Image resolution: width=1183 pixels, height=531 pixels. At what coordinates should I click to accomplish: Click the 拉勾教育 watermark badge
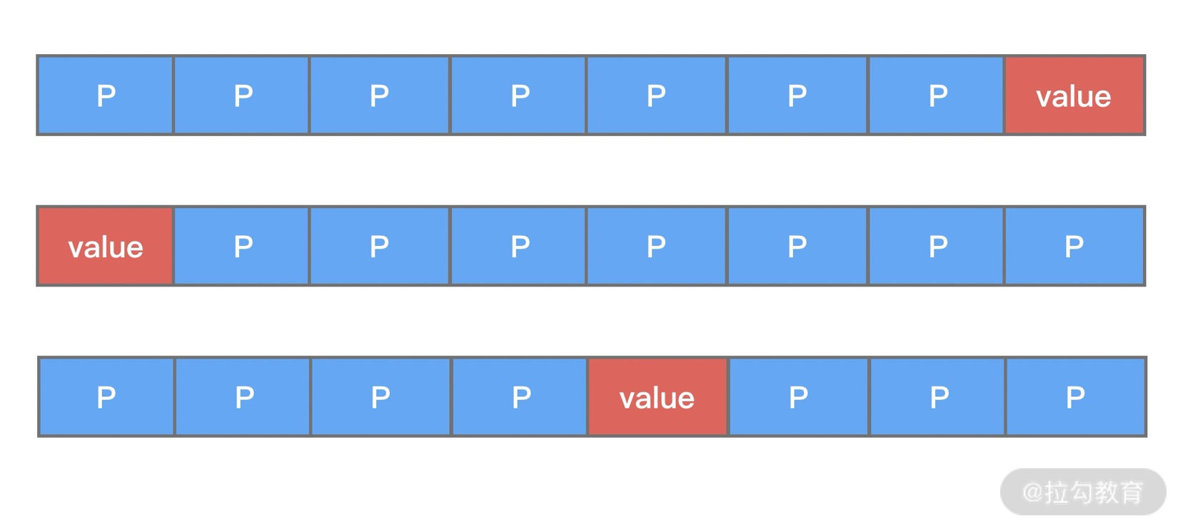click(x=1083, y=492)
